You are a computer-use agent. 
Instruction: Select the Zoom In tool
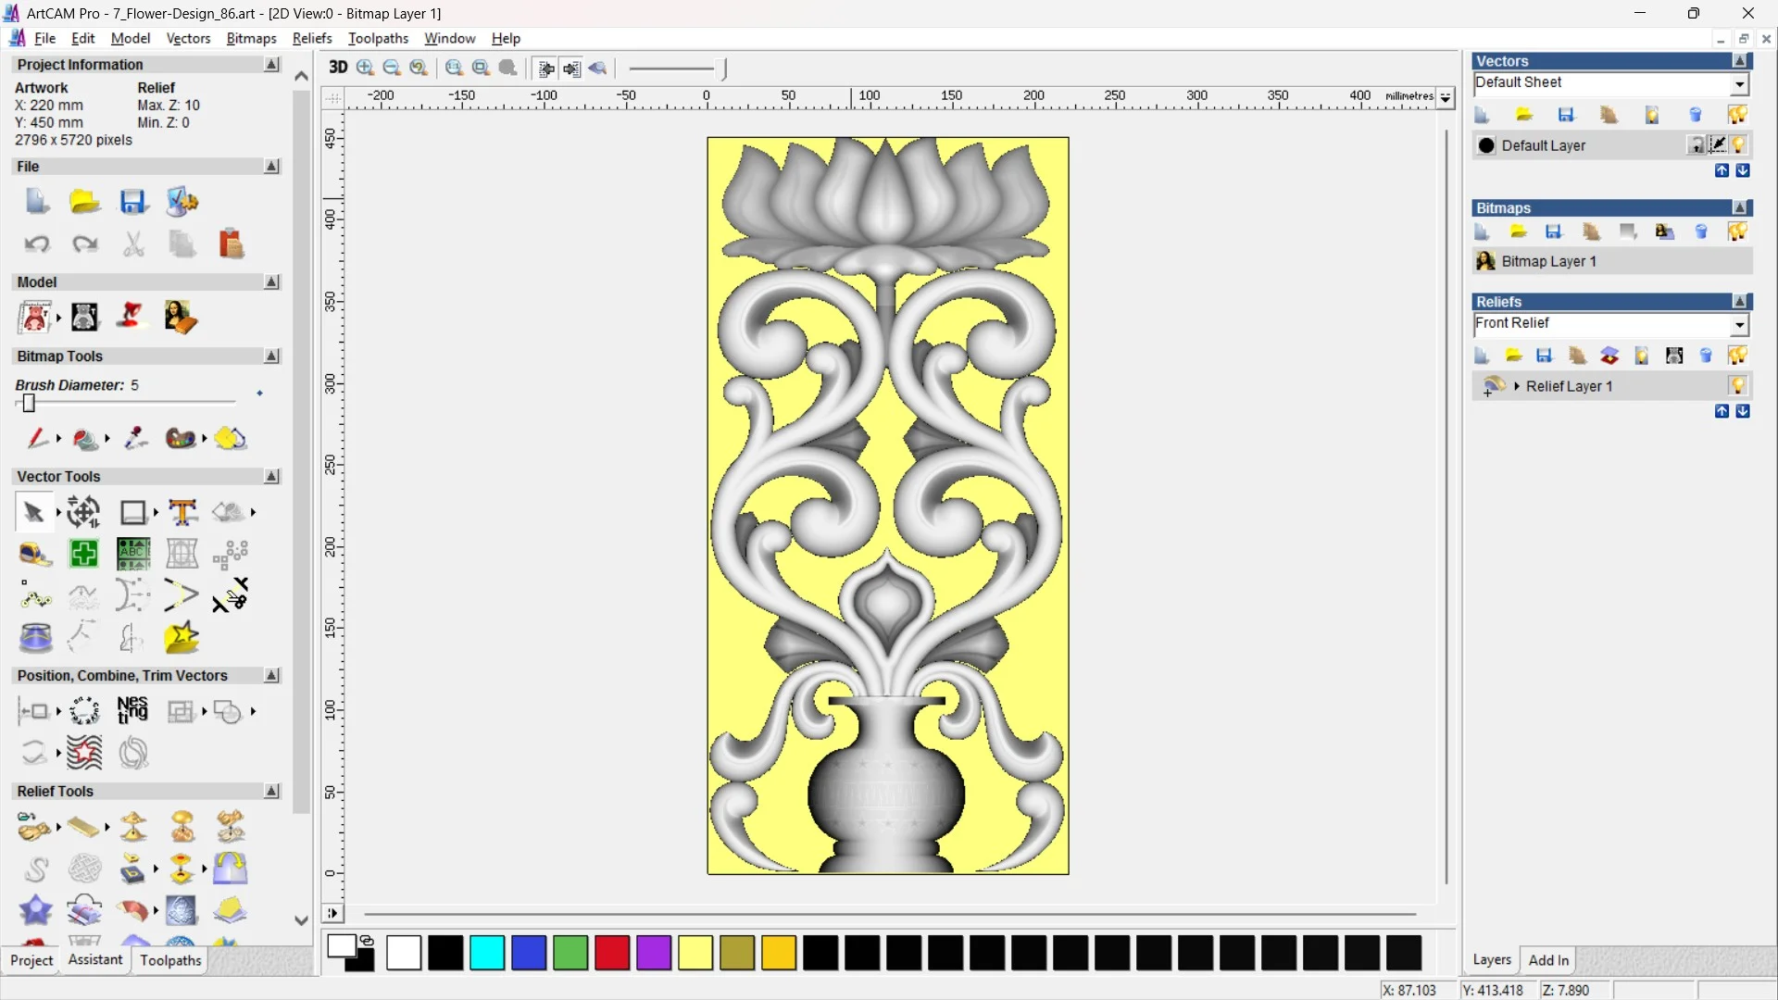364,68
